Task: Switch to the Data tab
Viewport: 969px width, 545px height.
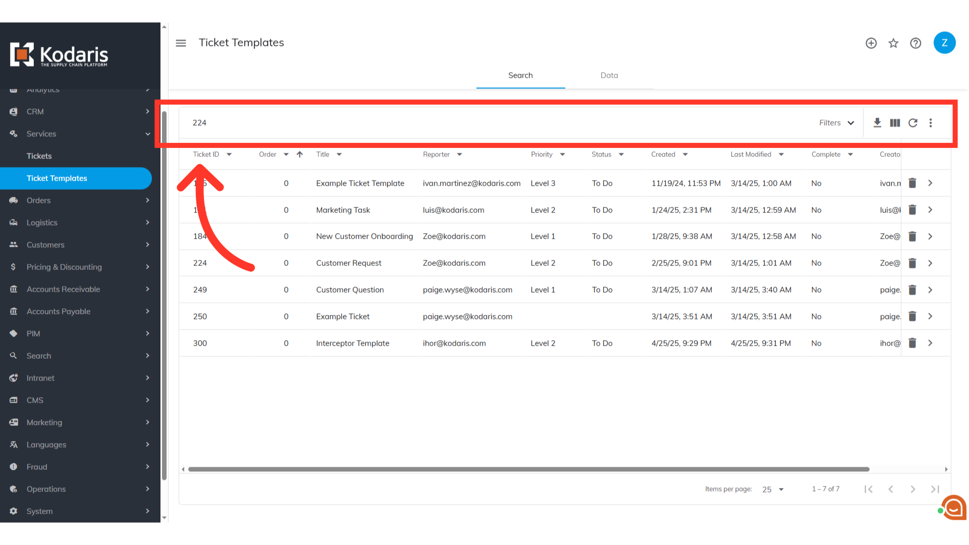Action: [x=609, y=75]
